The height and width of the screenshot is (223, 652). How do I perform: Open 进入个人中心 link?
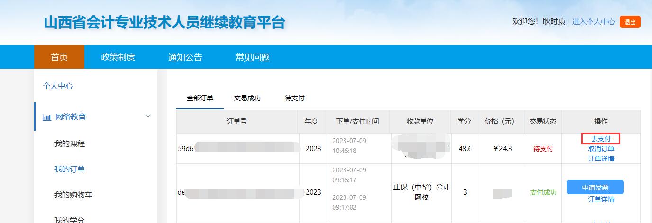click(593, 22)
